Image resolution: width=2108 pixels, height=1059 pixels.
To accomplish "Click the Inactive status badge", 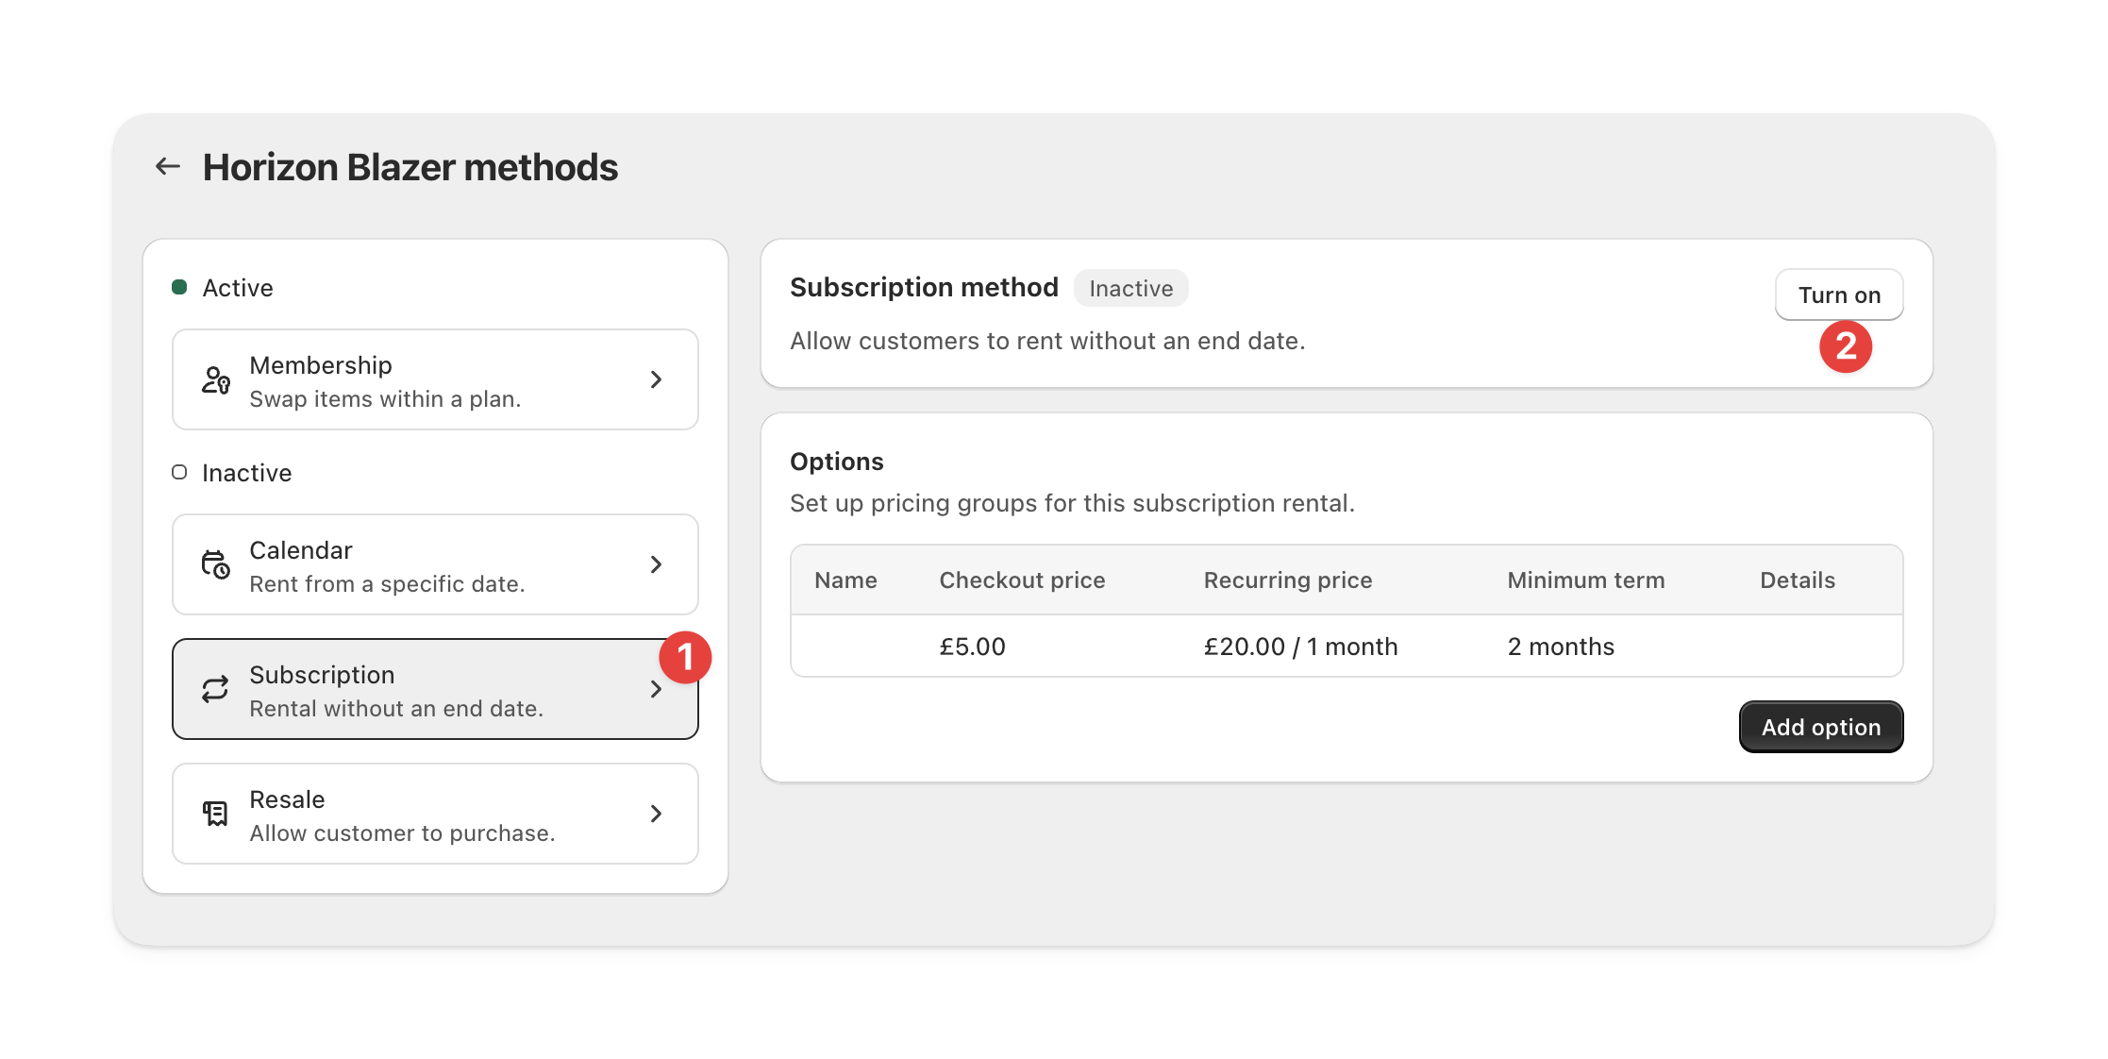I will click(1130, 289).
